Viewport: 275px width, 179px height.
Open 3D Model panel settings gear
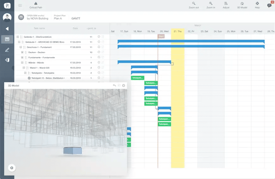[x=12, y=168]
